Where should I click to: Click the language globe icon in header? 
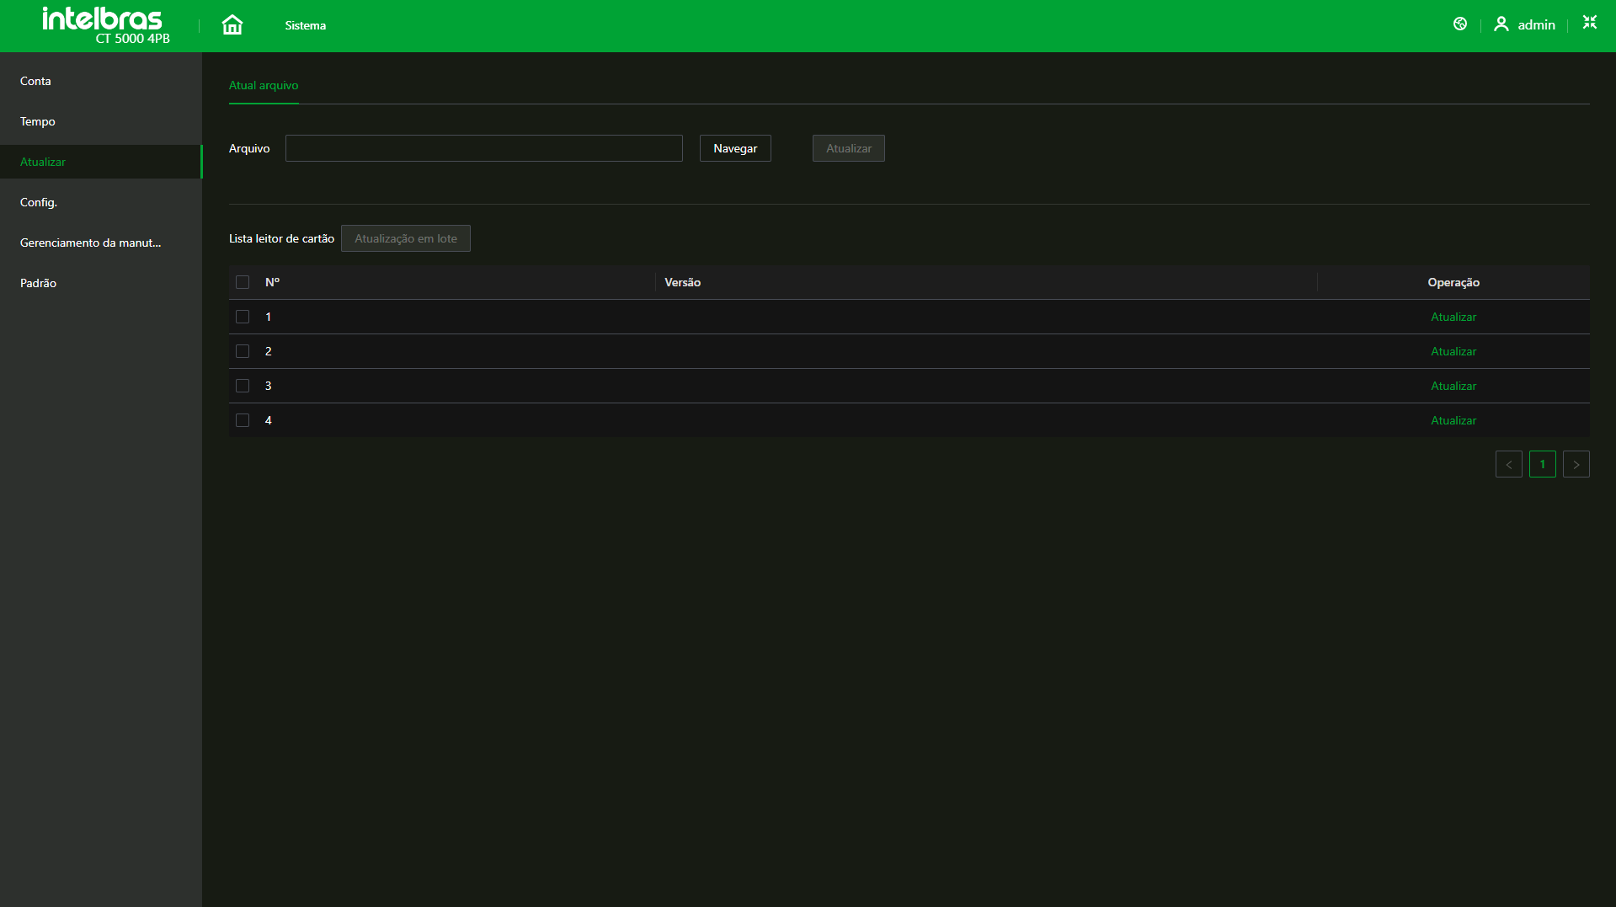(1460, 24)
